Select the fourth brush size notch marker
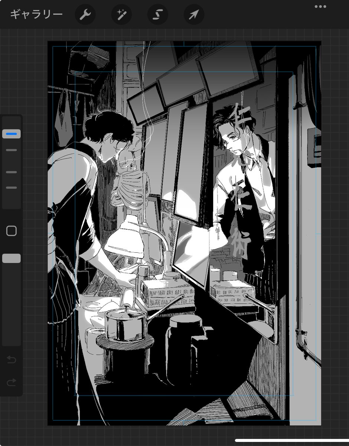This screenshot has width=349, height=446. (x=12, y=188)
